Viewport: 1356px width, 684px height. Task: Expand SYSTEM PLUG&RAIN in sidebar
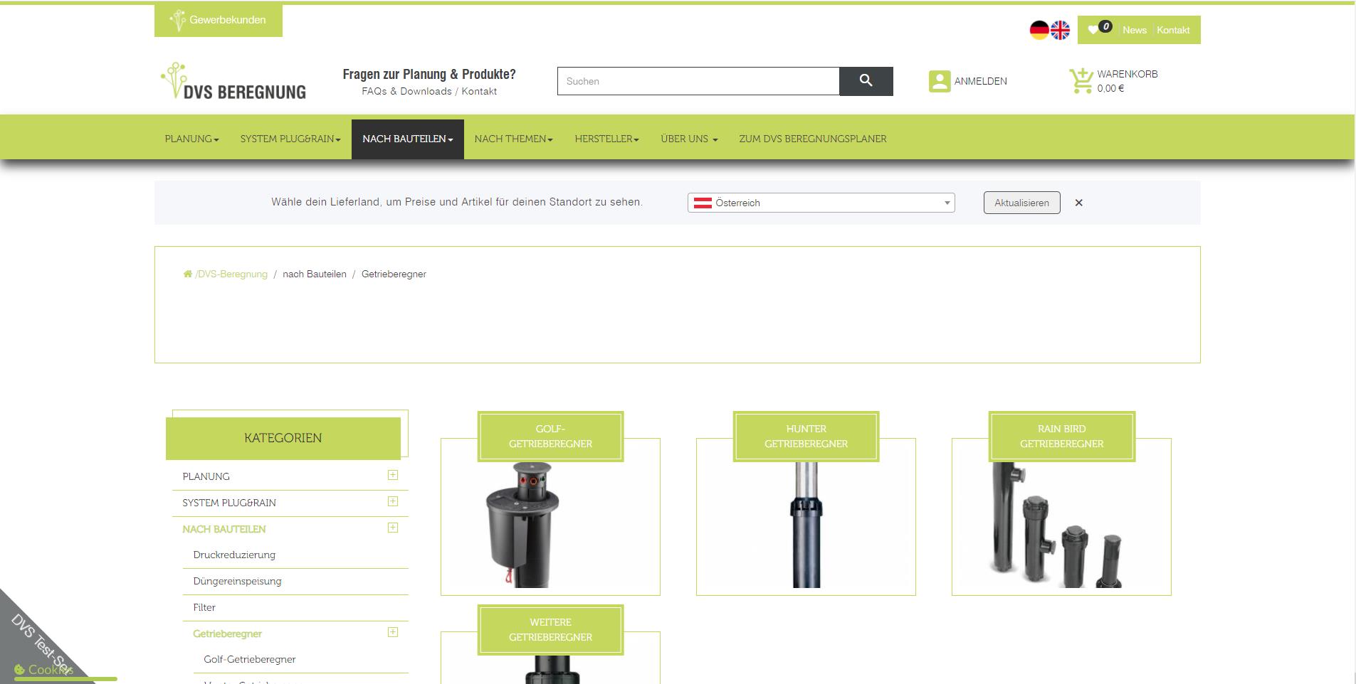click(393, 501)
